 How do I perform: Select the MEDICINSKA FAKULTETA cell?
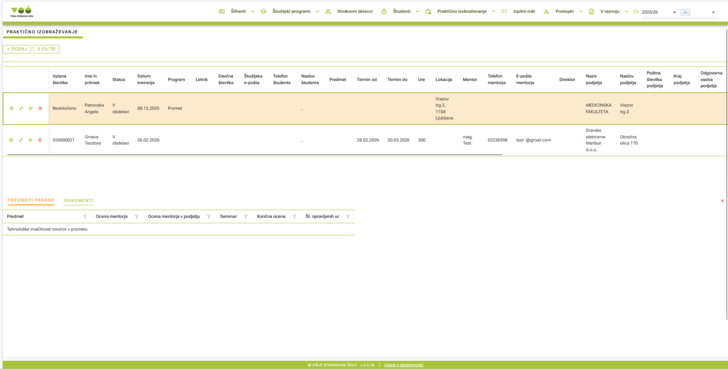click(x=598, y=109)
